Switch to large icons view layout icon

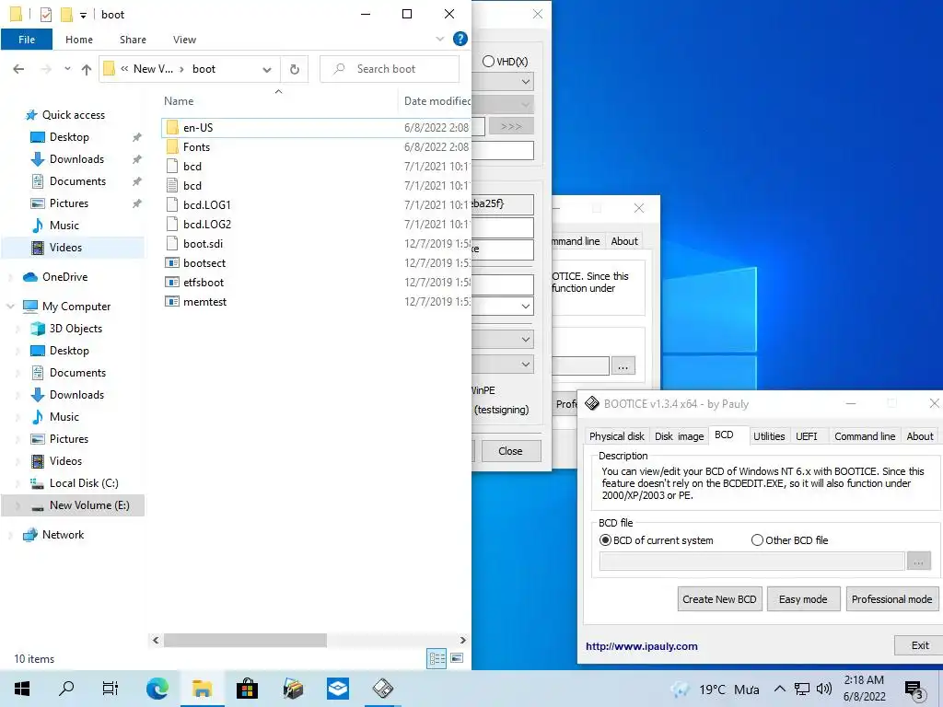[x=457, y=658]
